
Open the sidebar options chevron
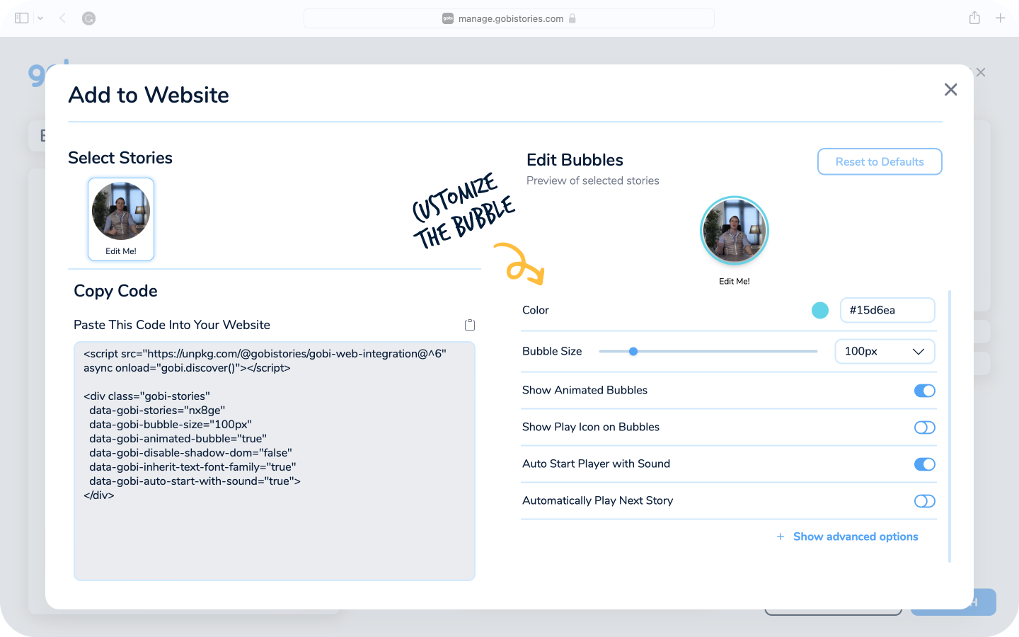point(40,18)
